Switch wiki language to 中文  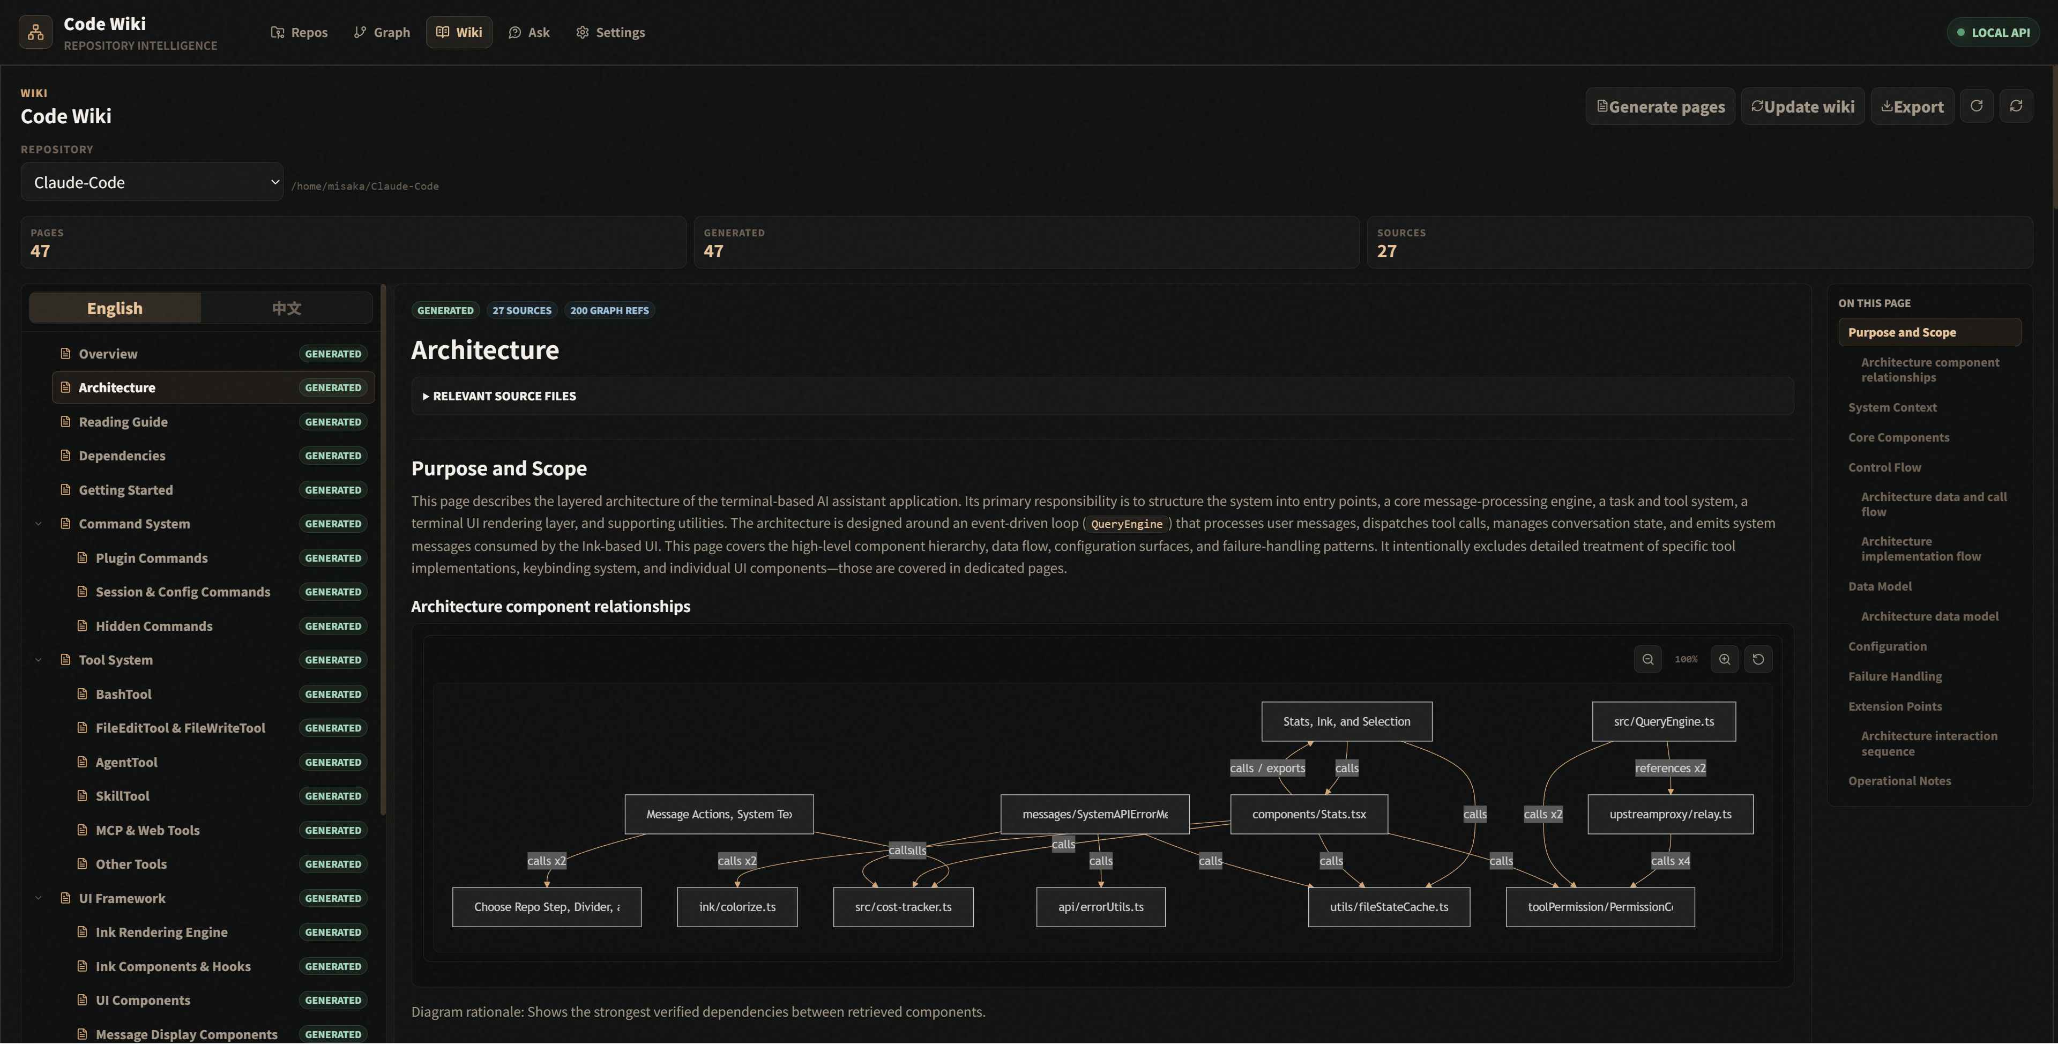click(x=286, y=308)
